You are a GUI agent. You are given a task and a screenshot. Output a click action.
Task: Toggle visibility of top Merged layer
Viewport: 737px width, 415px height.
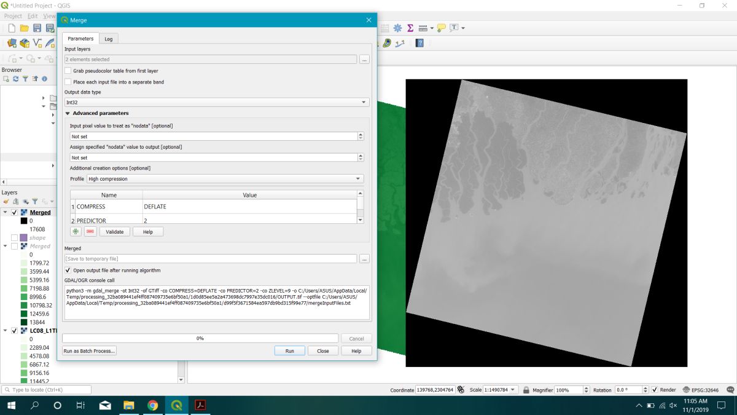pos(14,212)
